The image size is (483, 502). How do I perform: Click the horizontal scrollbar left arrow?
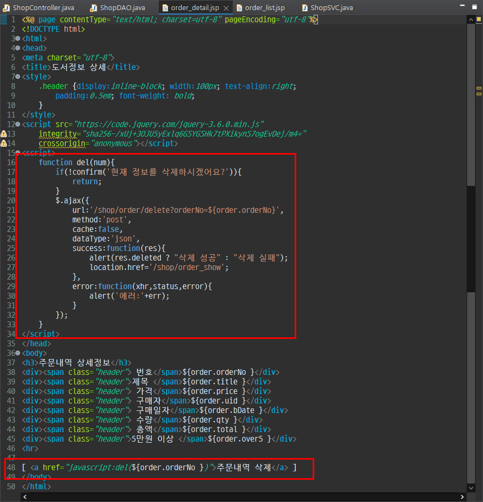click(25, 497)
